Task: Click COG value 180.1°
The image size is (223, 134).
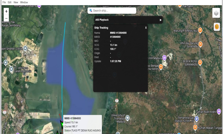Action: [113, 49]
